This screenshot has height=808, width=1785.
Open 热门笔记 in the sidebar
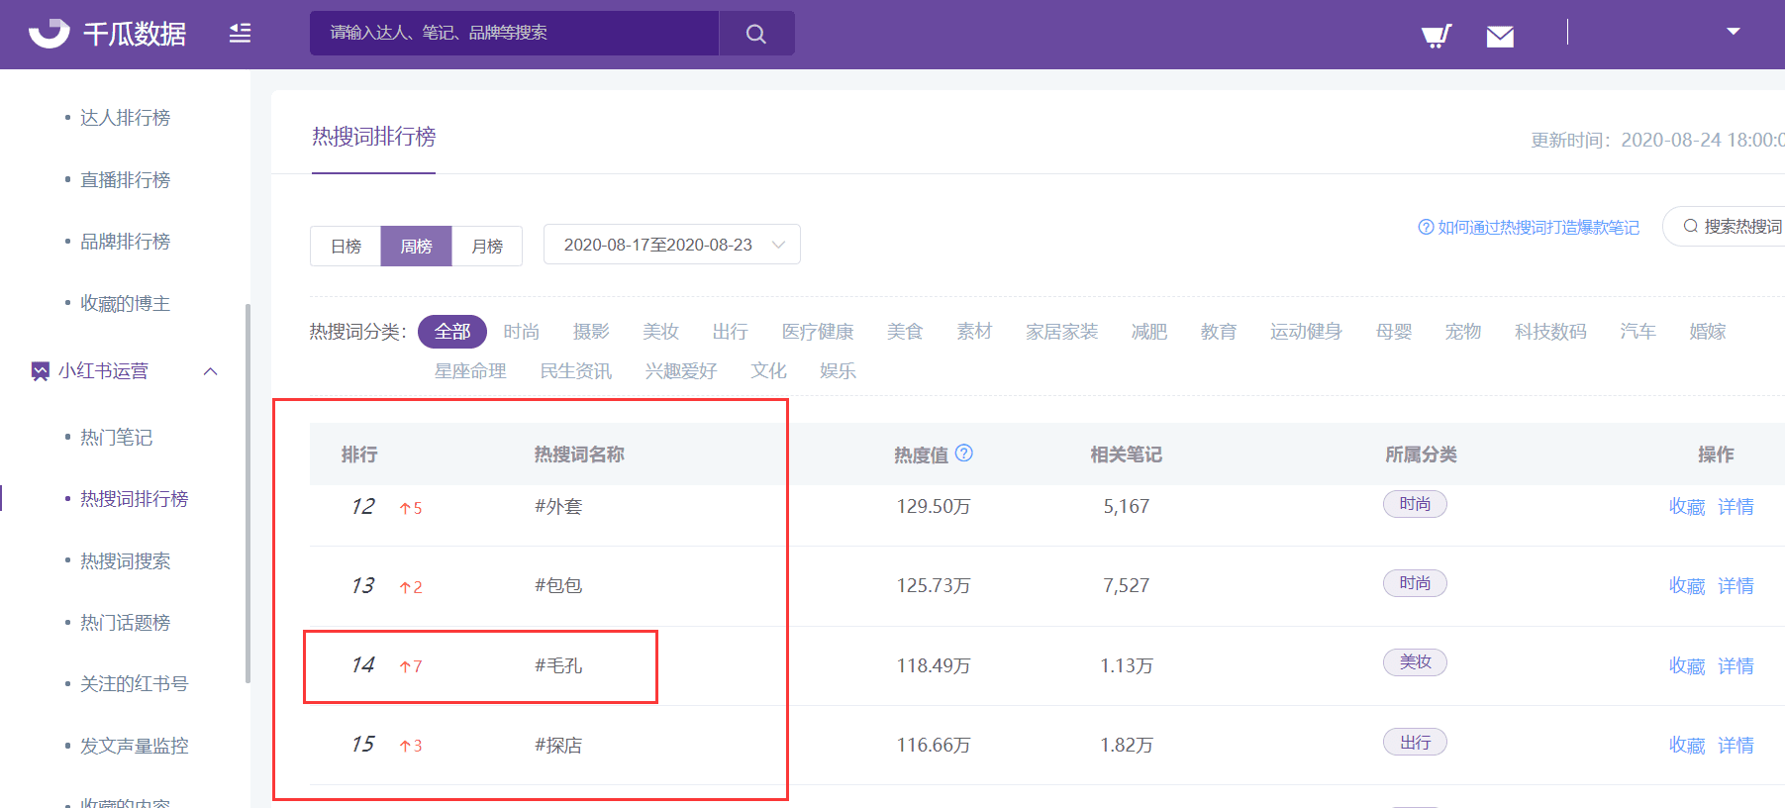tap(116, 438)
